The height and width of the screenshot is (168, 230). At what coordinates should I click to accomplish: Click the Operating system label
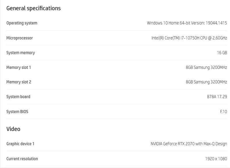tap(22, 23)
